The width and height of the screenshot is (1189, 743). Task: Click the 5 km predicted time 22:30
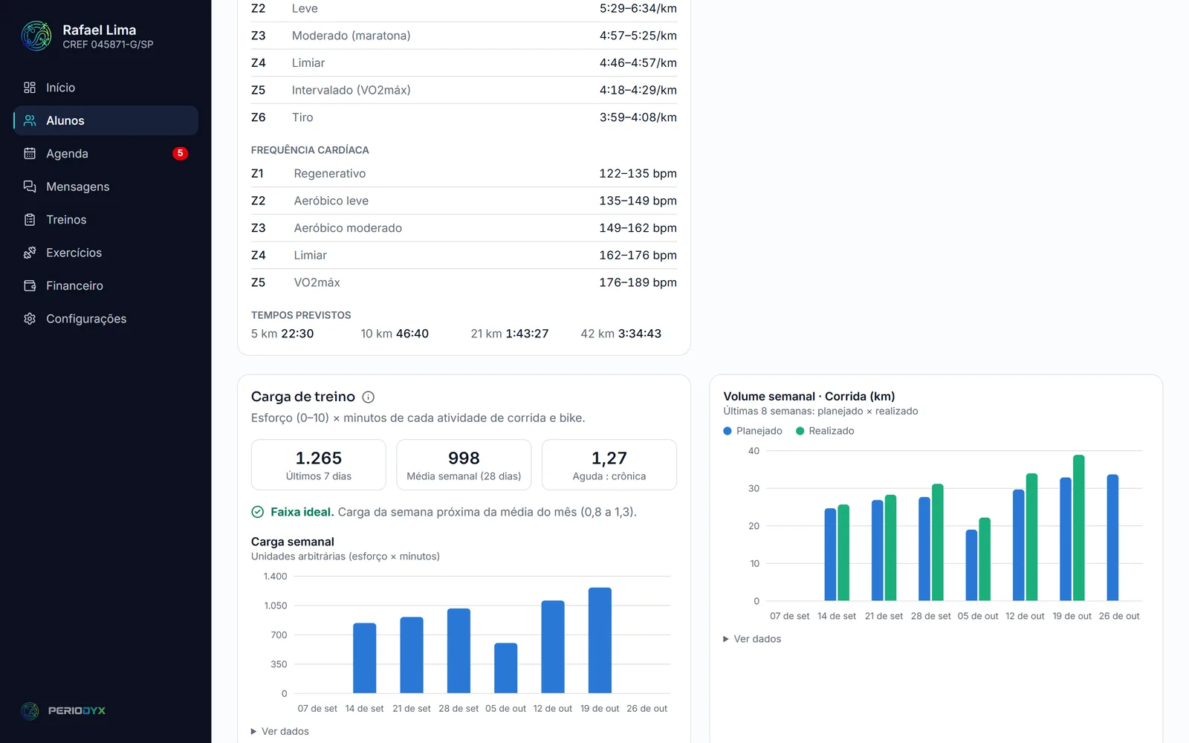point(297,334)
